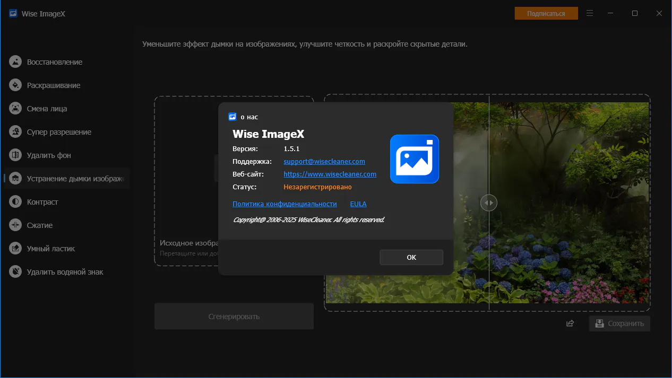Select the Восстановление menu item
672x378 pixels.
(x=55, y=62)
